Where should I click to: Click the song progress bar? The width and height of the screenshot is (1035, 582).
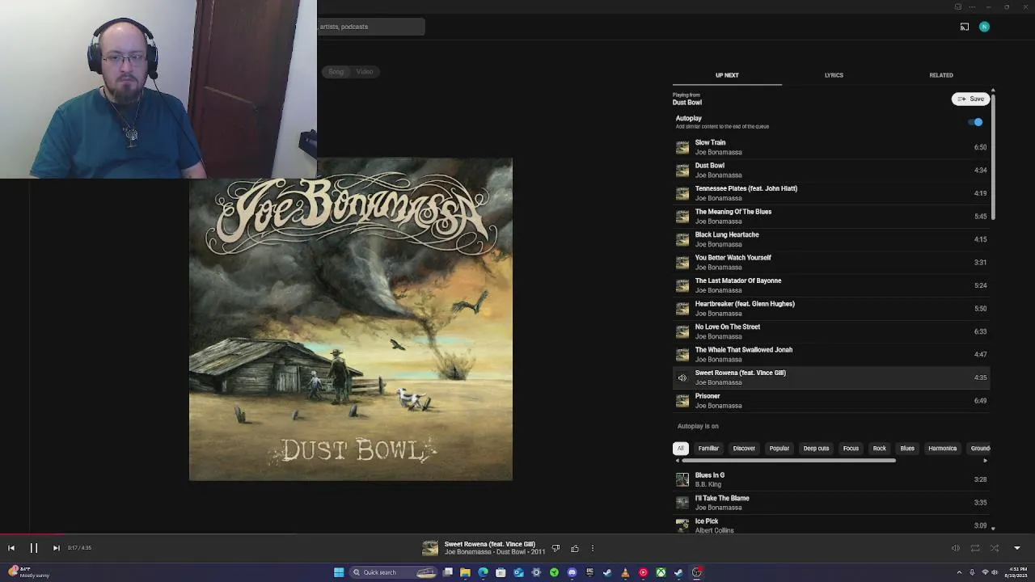[x=517, y=534]
